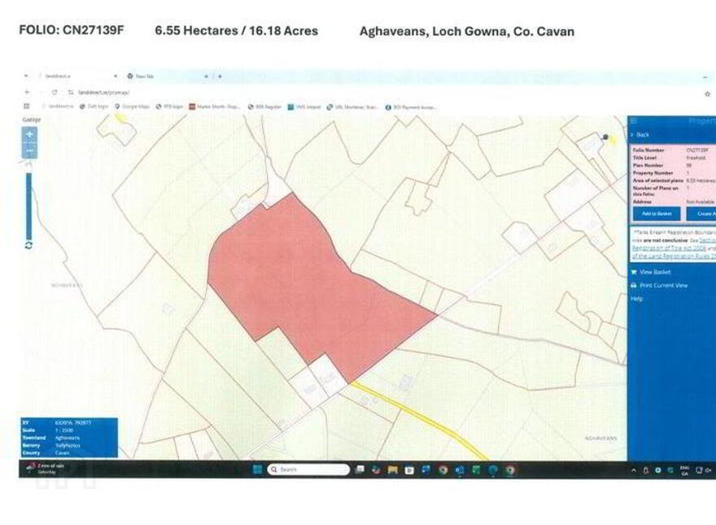Open the apps grid in bookmarks bar
Viewport: 716px width, 525px height.
coord(27,107)
